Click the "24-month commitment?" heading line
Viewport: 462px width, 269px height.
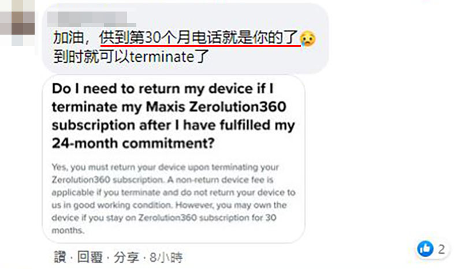pyautogui.click(x=133, y=144)
